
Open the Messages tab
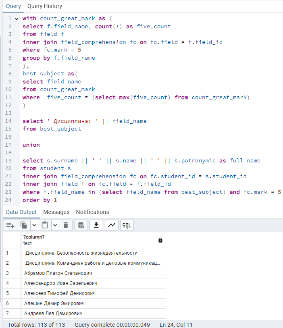tap(56, 212)
